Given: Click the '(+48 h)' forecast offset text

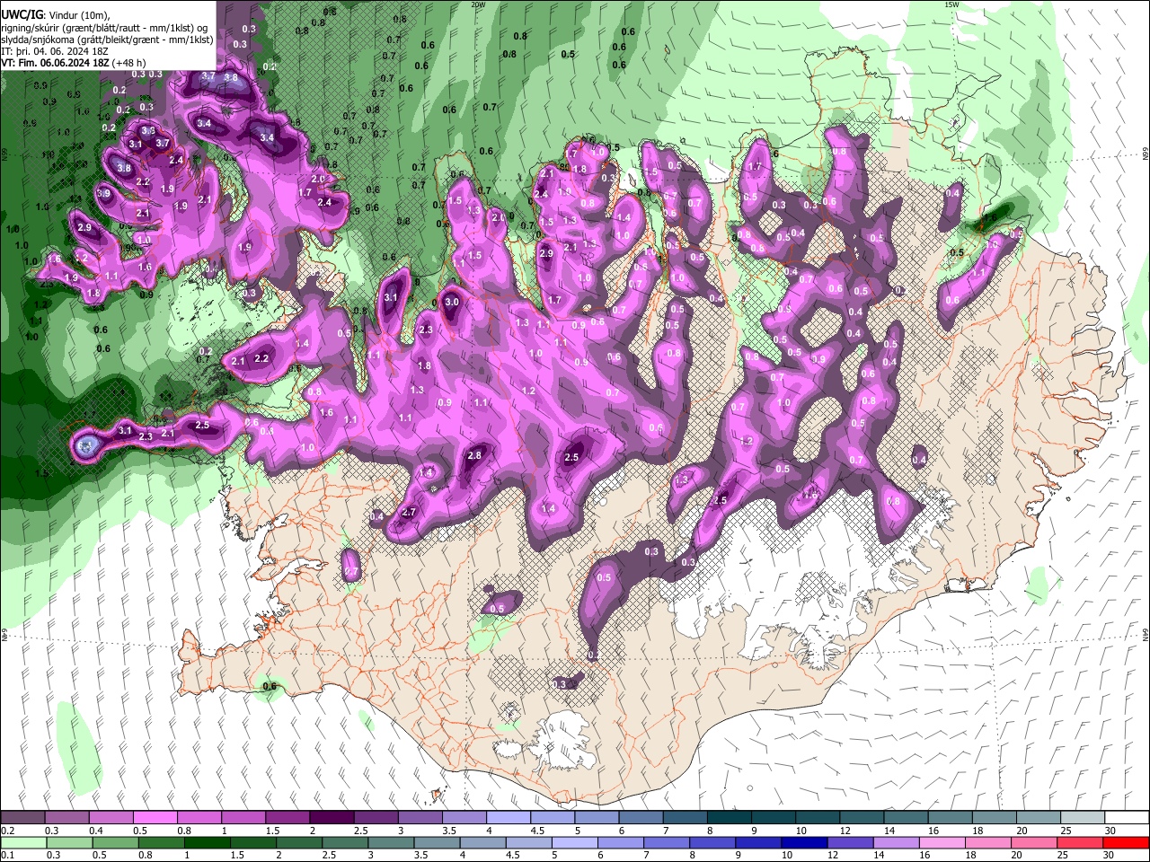Looking at the screenshot, I should tap(129, 63).
